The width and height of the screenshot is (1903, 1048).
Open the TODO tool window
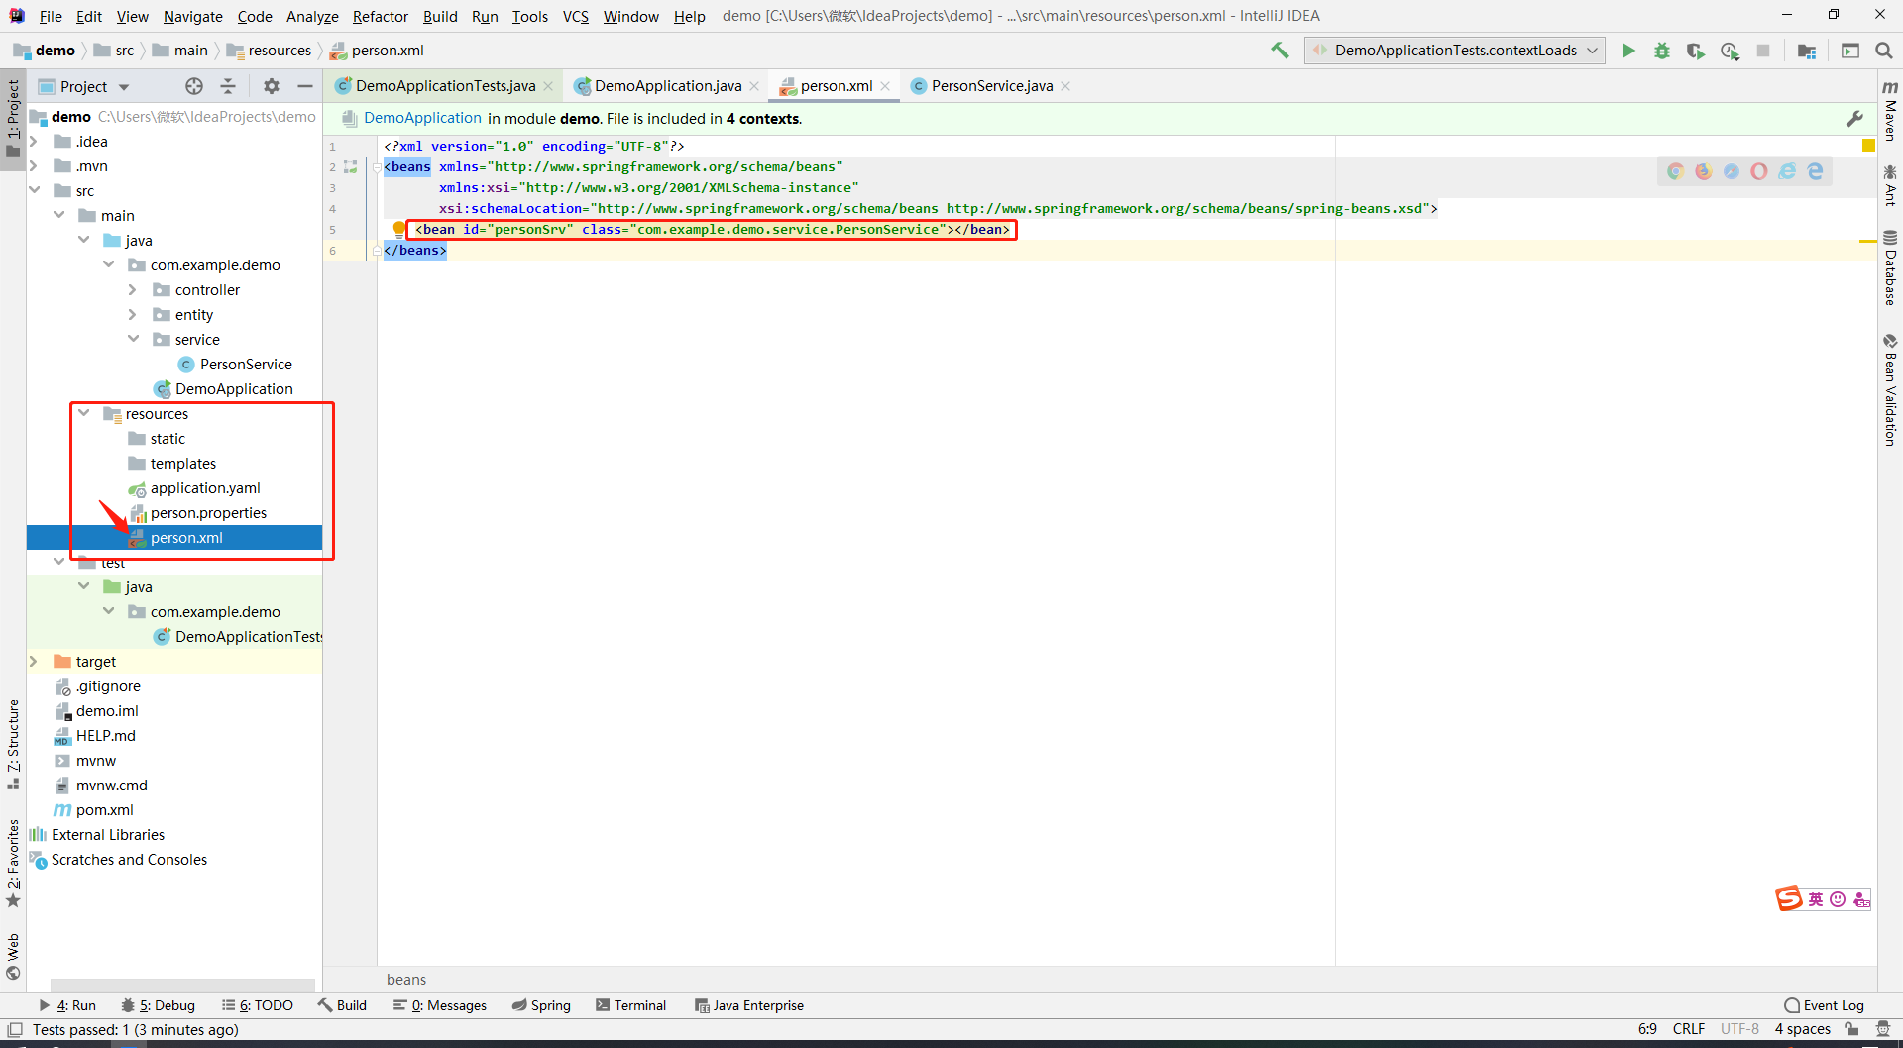pos(258,1005)
